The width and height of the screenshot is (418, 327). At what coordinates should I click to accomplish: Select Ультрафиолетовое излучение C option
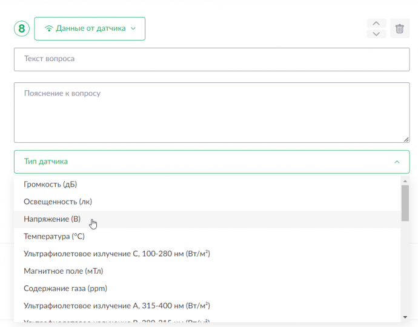(207, 254)
